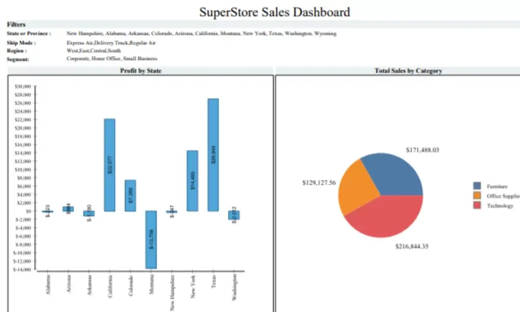Click the Arizona x-axis label
Viewport: 520px width, 312px height.
click(x=69, y=283)
